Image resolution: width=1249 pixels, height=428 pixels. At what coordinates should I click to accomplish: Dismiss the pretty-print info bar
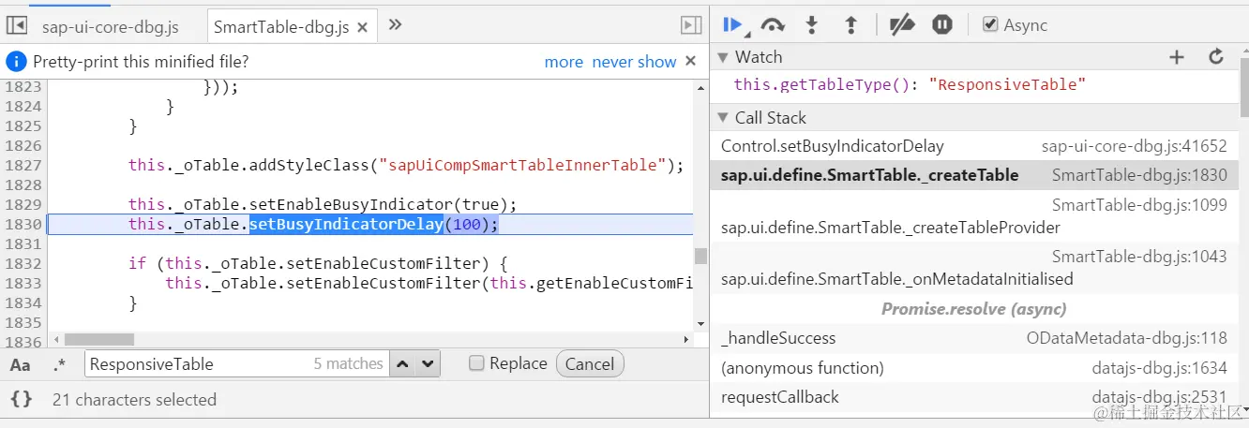(691, 61)
